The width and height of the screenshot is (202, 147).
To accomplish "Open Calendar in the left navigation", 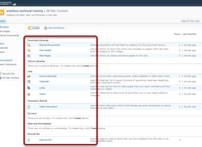I will pyautogui.click(x=4, y=48).
